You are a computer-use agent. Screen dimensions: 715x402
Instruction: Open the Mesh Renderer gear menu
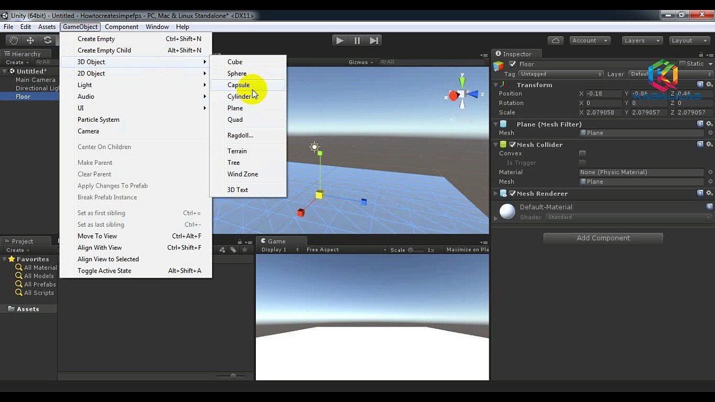tap(709, 194)
